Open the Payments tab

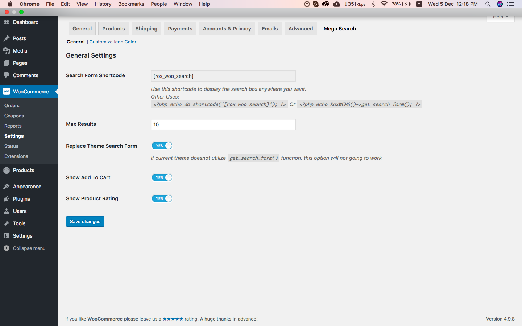tap(180, 29)
